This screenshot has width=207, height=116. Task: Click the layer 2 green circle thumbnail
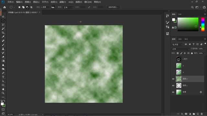click(179, 66)
